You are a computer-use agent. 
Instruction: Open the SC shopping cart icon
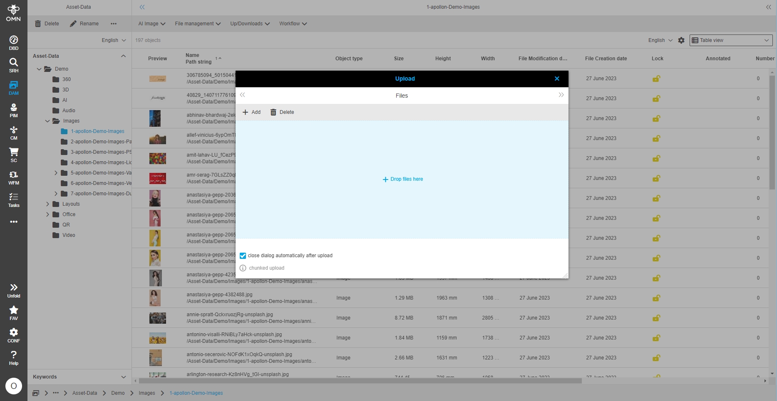point(14,155)
